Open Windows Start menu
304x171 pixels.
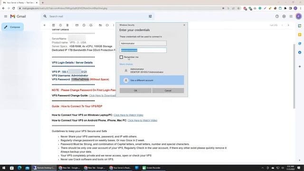pos(4,168)
